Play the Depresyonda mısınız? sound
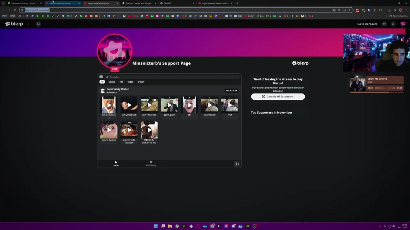 click(x=129, y=130)
